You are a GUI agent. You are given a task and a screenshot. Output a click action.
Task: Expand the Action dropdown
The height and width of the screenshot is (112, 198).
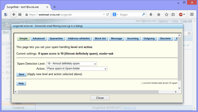pyautogui.click(x=77, y=69)
